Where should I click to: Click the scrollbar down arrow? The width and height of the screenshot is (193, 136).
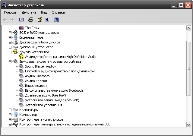(189, 125)
